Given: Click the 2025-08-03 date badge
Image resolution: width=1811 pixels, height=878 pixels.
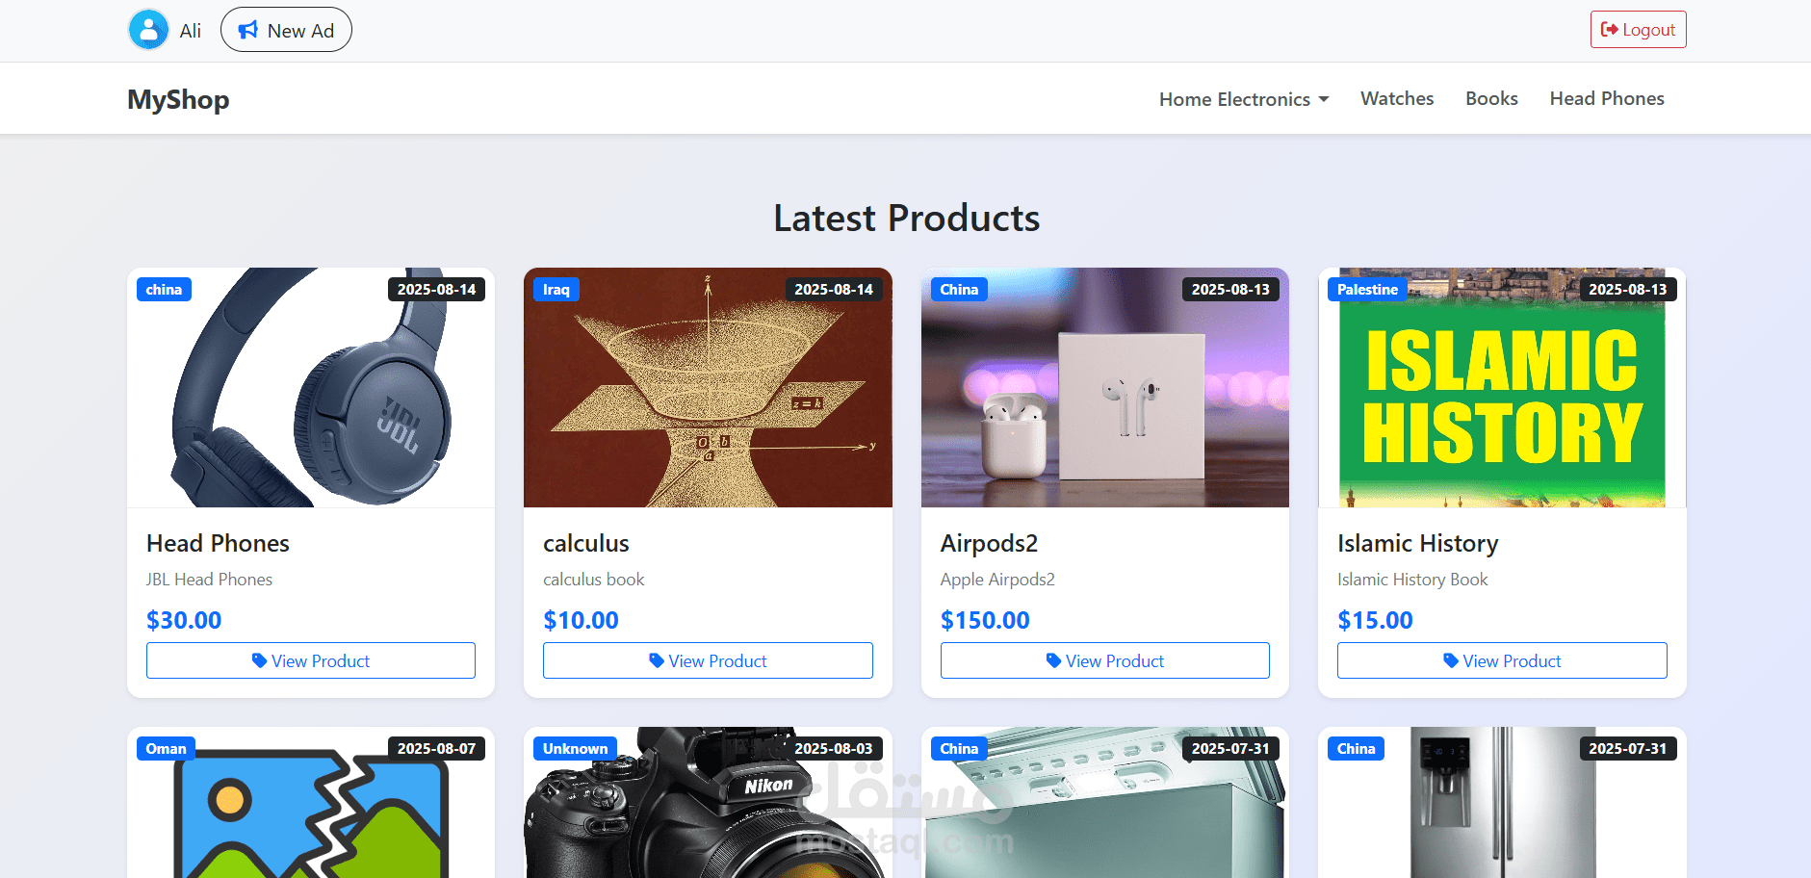Looking at the screenshot, I should click(834, 749).
